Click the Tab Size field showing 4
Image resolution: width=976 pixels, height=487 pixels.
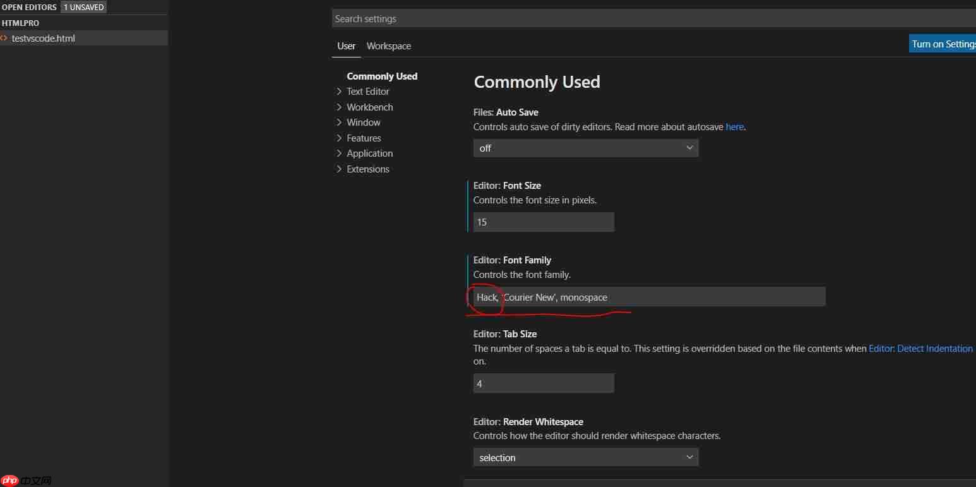[x=544, y=383]
